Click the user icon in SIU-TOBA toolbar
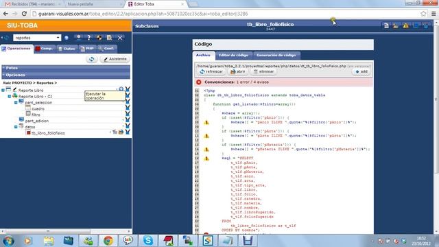Screen dimensions: 439x247 point(79,38)
